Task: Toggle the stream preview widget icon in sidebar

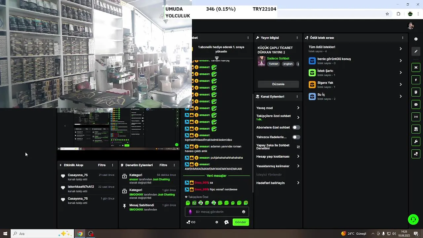Action: pyautogui.click(x=416, y=67)
